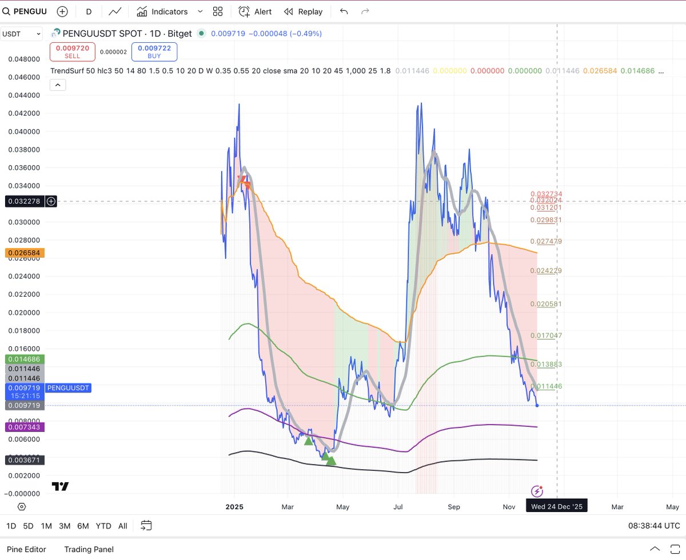Switch to the Pine Editor tab
The height and width of the screenshot is (560, 686).
(x=26, y=549)
